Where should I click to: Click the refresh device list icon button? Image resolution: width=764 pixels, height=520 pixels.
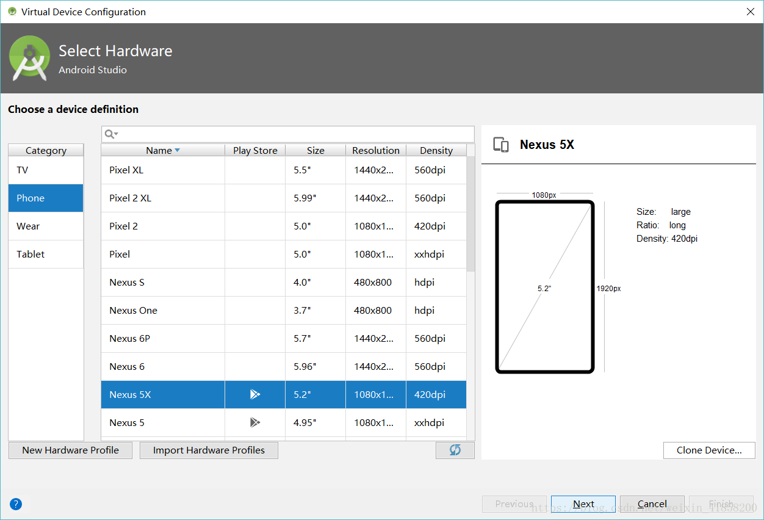[455, 450]
